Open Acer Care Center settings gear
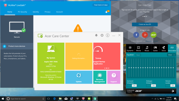 pyautogui.click(x=102, y=35)
